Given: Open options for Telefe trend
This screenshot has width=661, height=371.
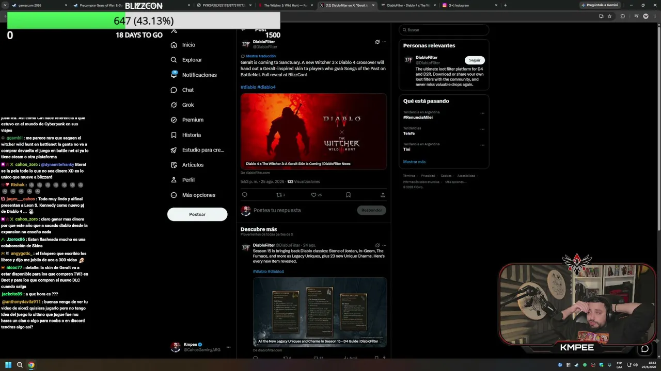Looking at the screenshot, I should [x=482, y=129].
